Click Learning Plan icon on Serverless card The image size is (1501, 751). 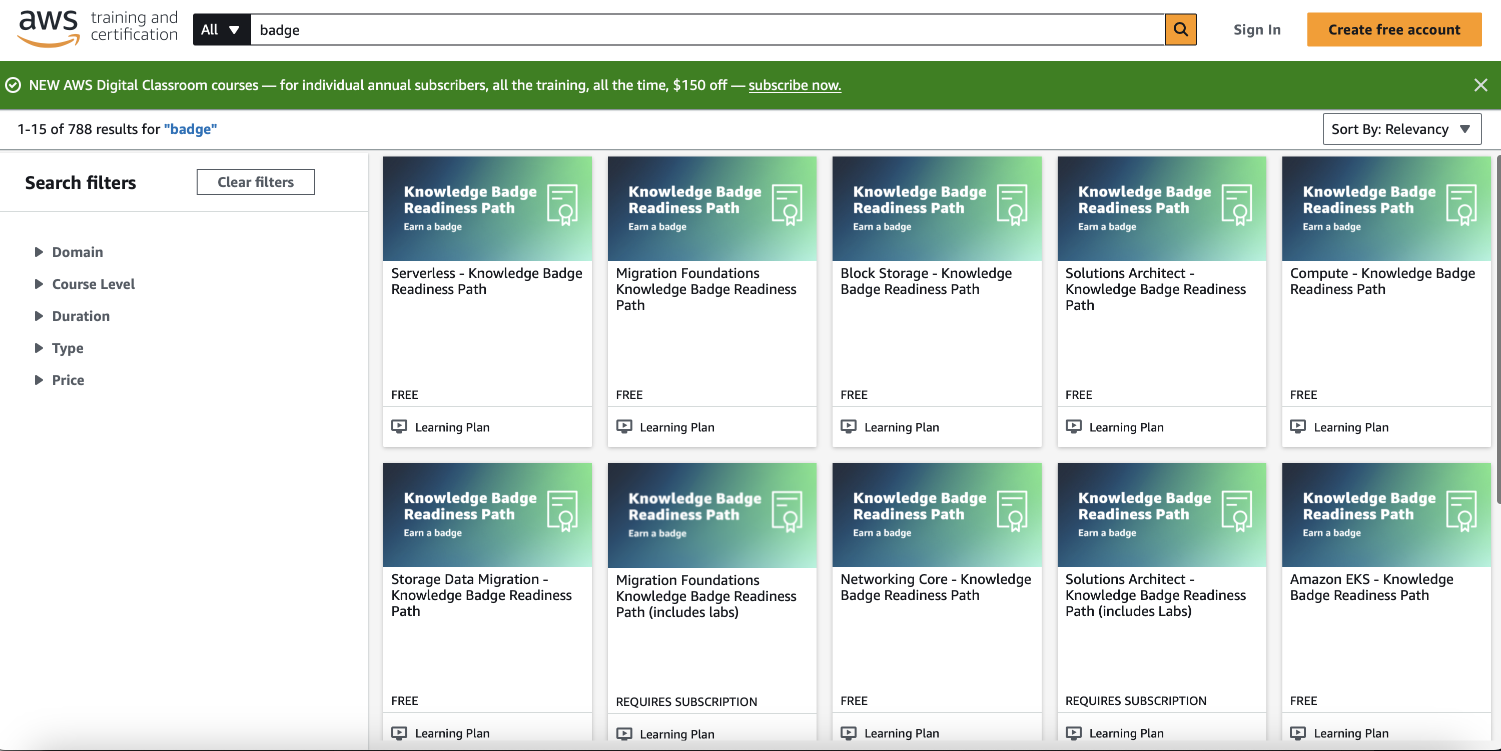coord(399,426)
